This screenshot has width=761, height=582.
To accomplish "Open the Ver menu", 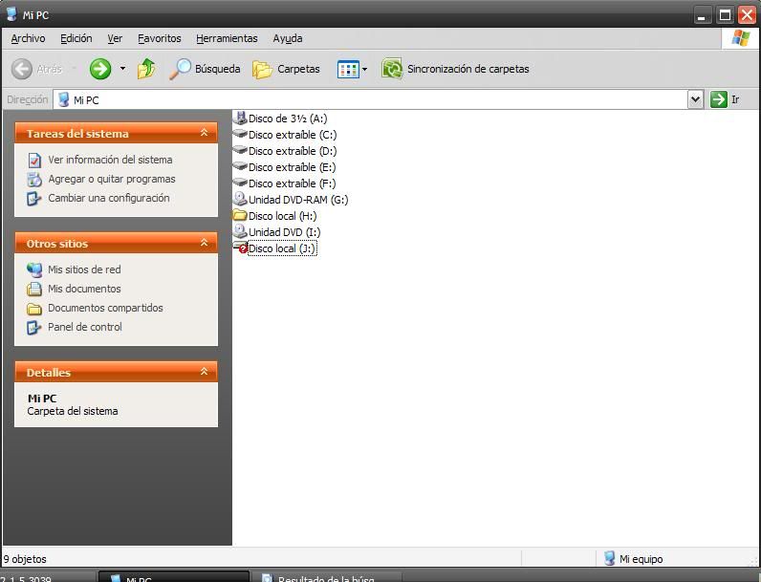I will [115, 38].
